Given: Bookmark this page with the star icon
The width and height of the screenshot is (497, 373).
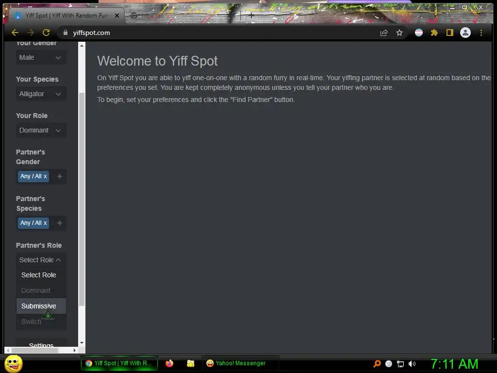Looking at the screenshot, I should coord(399,33).
